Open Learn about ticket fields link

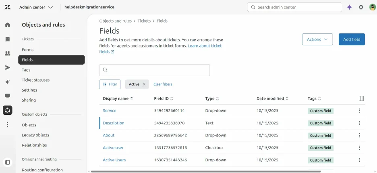205,46
